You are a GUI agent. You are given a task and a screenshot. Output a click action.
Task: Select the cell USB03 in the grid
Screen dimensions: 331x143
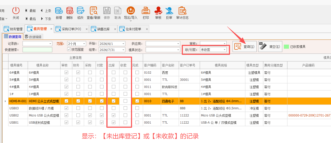click(x=18, y=108)
